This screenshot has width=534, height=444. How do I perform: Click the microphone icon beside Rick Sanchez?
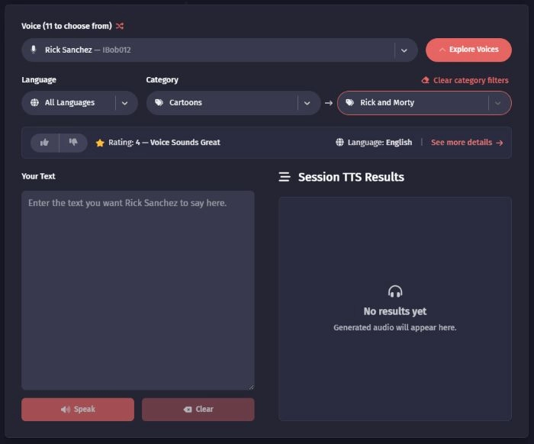[x=34, y=50]
